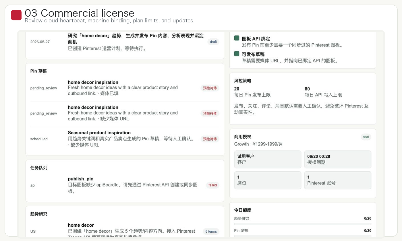Click 预检待修 badge on second home decor inspiration draft

210,113
